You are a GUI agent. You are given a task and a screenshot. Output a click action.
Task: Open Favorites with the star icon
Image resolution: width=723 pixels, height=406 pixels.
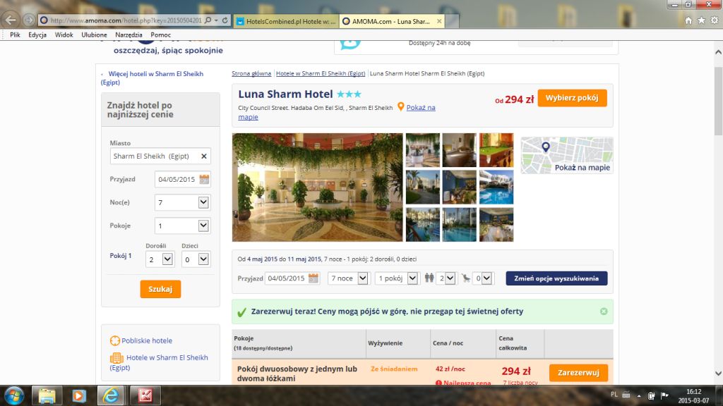pos(701,20)
